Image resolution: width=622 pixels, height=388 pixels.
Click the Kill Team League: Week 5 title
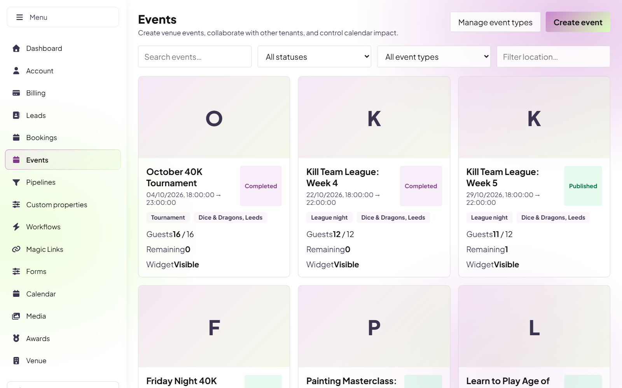tap(503, 177)
